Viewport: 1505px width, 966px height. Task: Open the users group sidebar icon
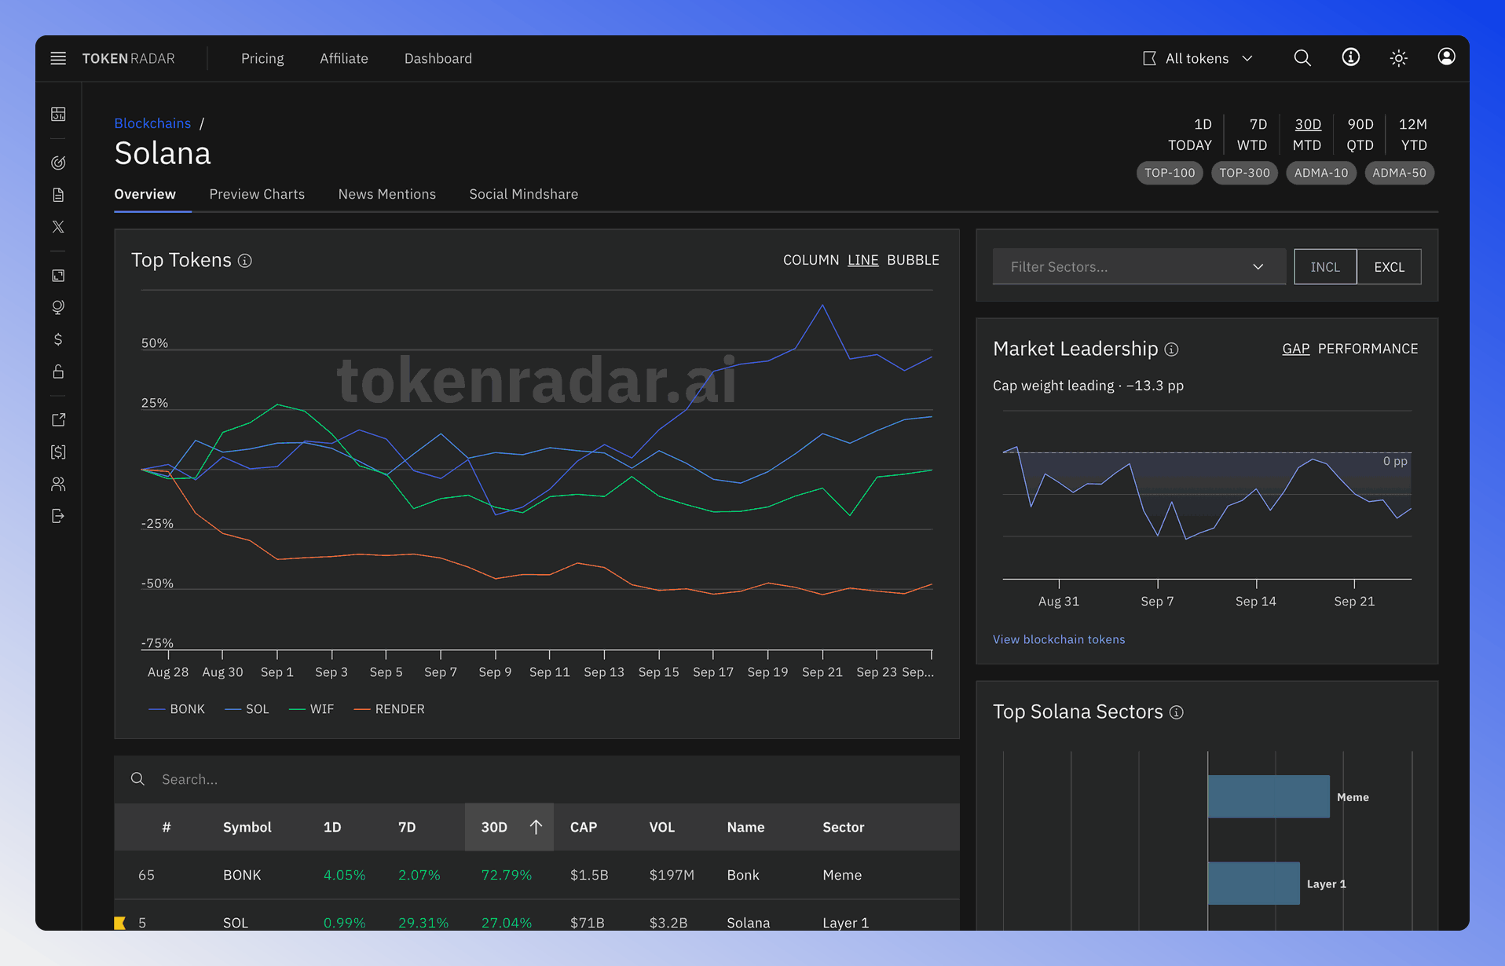(x=58, y=484)
